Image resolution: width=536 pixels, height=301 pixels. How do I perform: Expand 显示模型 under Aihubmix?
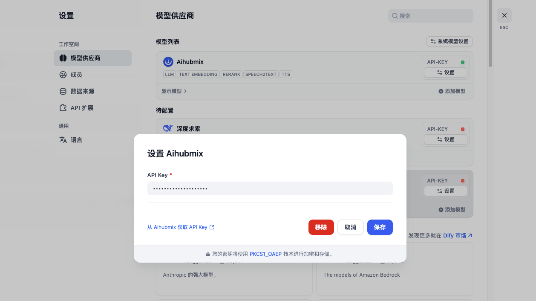coord(174,91)
